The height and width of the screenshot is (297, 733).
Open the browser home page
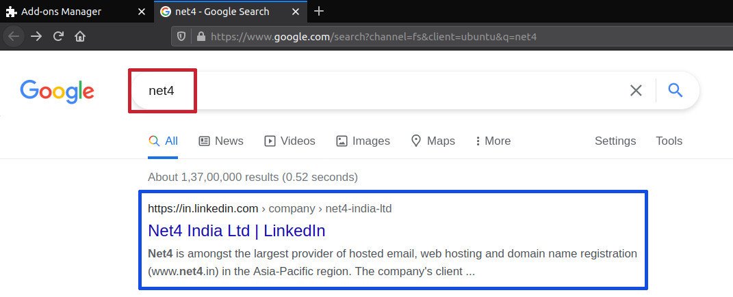pos(80,36)
